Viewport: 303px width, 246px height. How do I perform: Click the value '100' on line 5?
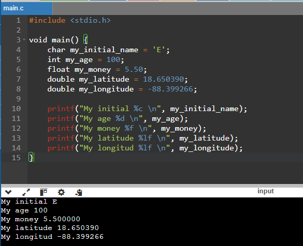(113, 59)
